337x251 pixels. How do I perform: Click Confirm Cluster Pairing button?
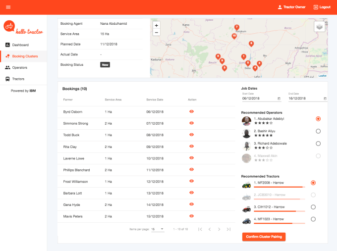click(x=264, y=237)
